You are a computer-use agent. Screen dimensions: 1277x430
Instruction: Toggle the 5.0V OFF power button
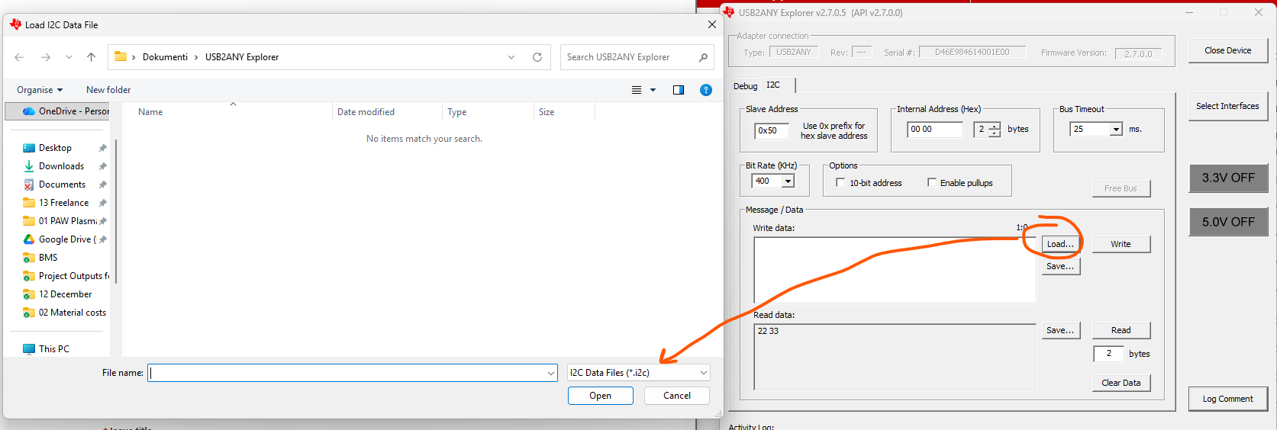click(x=1228, y=222)
